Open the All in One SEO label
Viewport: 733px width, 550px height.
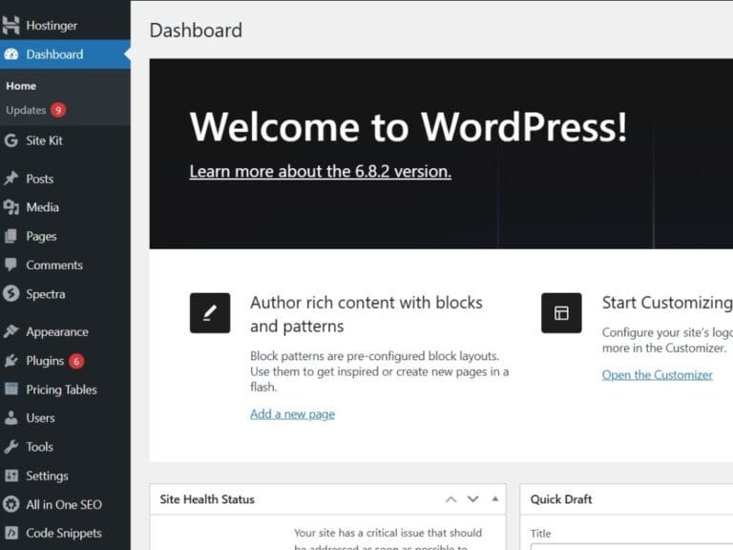(64, 504)
